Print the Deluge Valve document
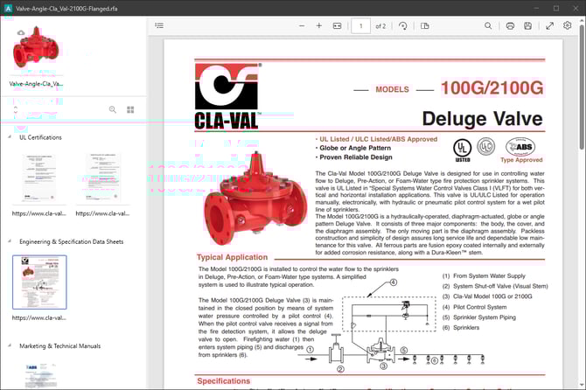 [510, 26]
